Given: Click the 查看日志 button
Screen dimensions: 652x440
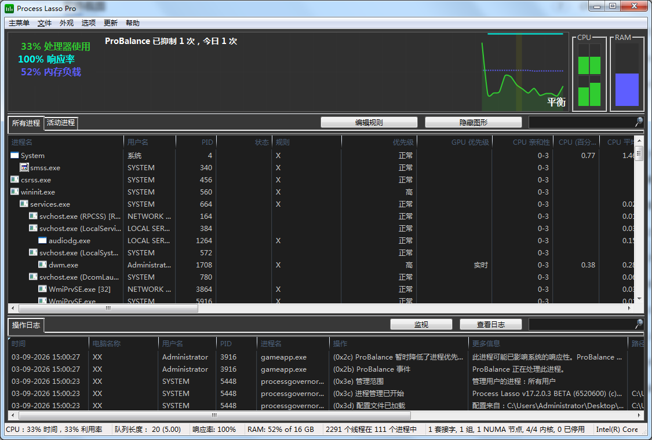Looking at the screenshot, I should coord(490,324).
